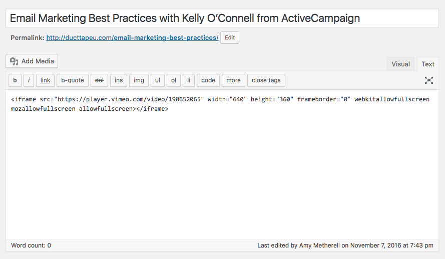
Task: Insert deleted text del tag
Action: [x=99, y=80]
